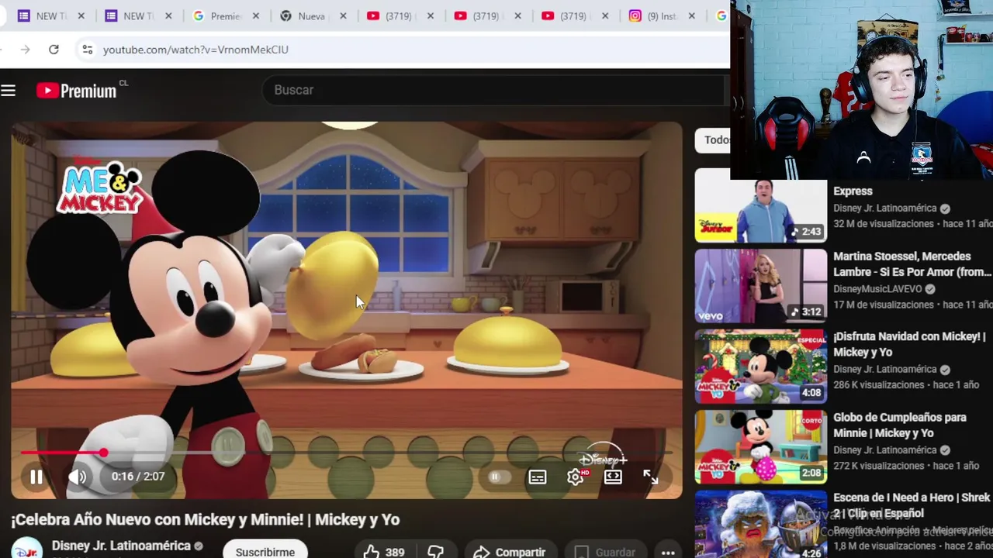The width and height of the screenshot is (993, 558).
Task: Open player settings gear
Action: (x=576, y=477)
